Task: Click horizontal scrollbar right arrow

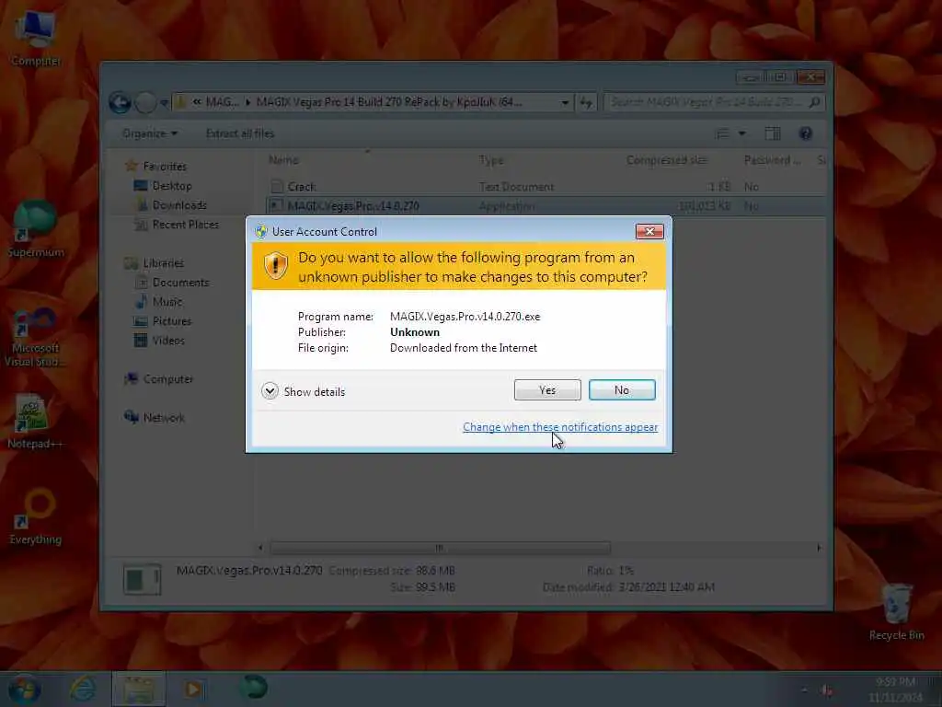Action: point(819,548)
